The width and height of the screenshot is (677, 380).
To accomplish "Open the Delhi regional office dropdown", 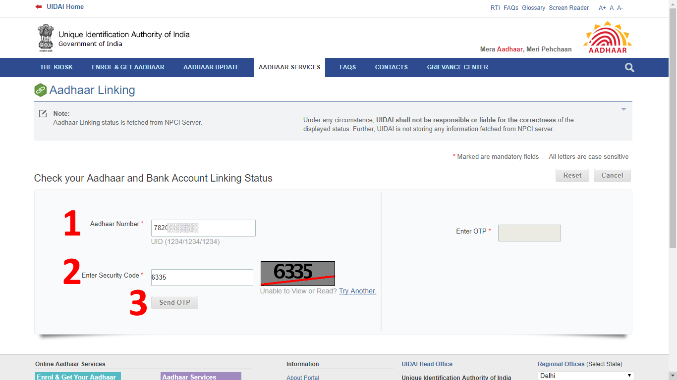I will click(x=586, y=376).
